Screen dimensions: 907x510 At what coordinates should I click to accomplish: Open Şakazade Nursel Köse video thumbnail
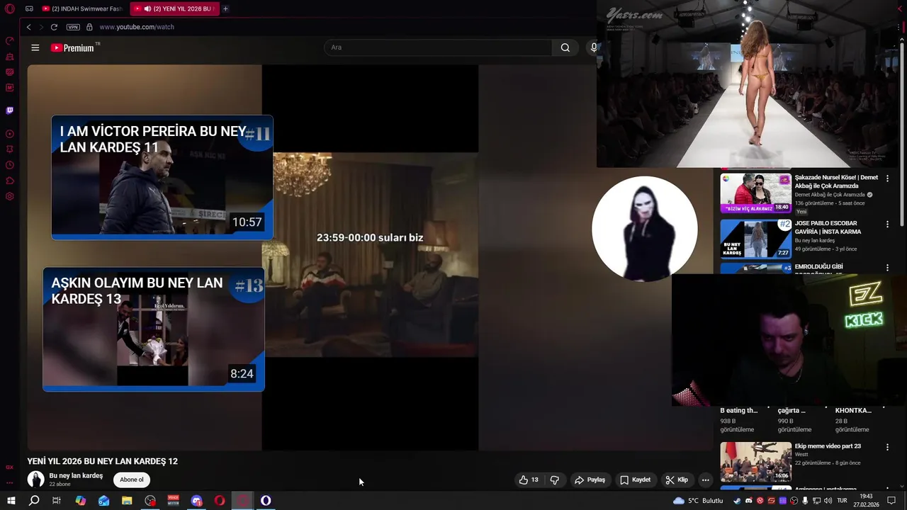tap(756, 193)
